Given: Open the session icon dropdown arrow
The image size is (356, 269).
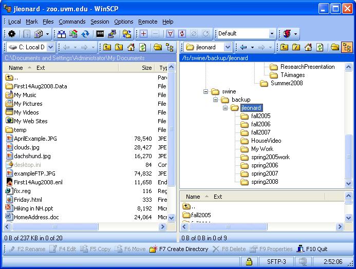Looking at the screenshot, I should click(295, 34).
